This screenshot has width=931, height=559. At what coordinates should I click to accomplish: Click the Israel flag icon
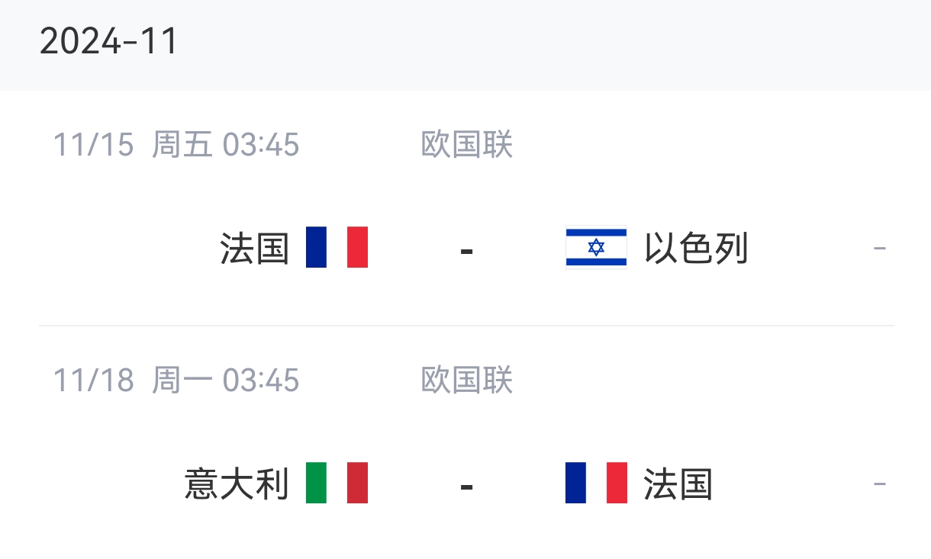[x=596, y=248]
